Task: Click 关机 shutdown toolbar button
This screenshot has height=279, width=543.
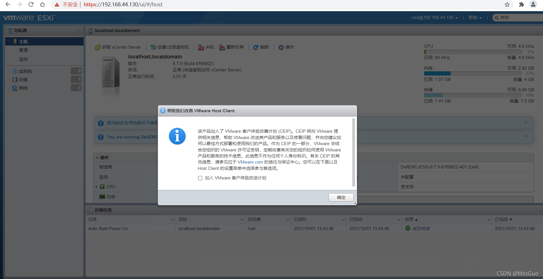Action: tap(206, 47)
